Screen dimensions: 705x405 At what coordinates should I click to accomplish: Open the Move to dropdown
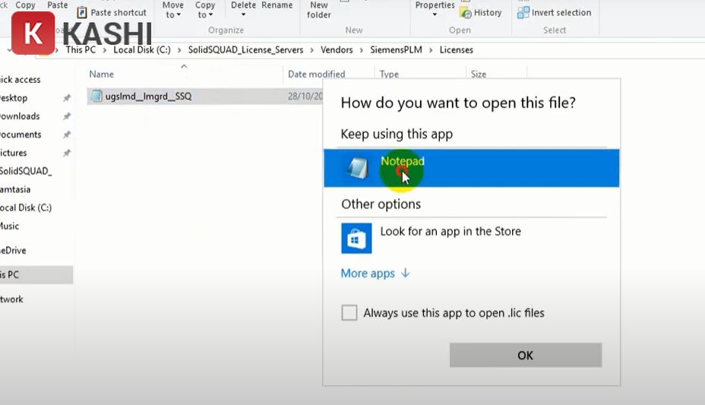click(172, 10)
